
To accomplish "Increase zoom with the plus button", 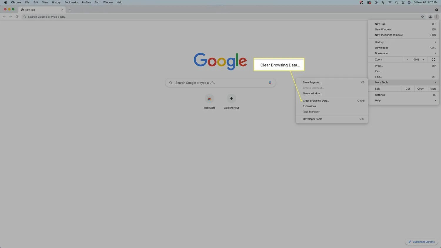I will click(x=423, y=59).
